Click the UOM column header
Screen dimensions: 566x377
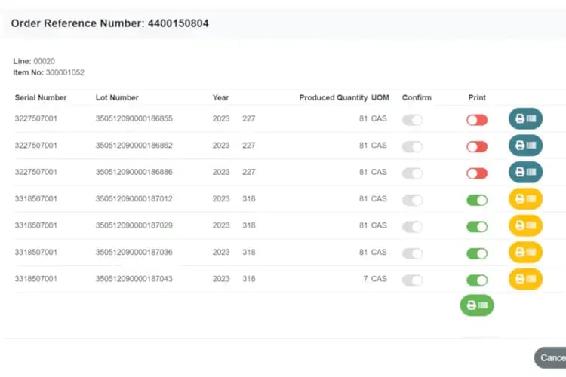click(x=380, y=97)
